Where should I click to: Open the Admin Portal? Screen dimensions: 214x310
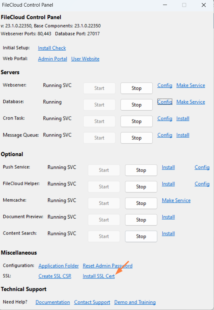[52, 59]
